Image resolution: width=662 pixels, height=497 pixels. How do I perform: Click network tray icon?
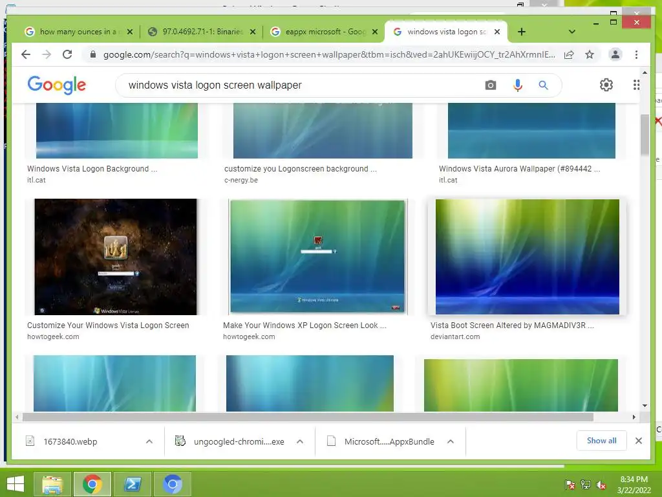(x=586, y=485)
